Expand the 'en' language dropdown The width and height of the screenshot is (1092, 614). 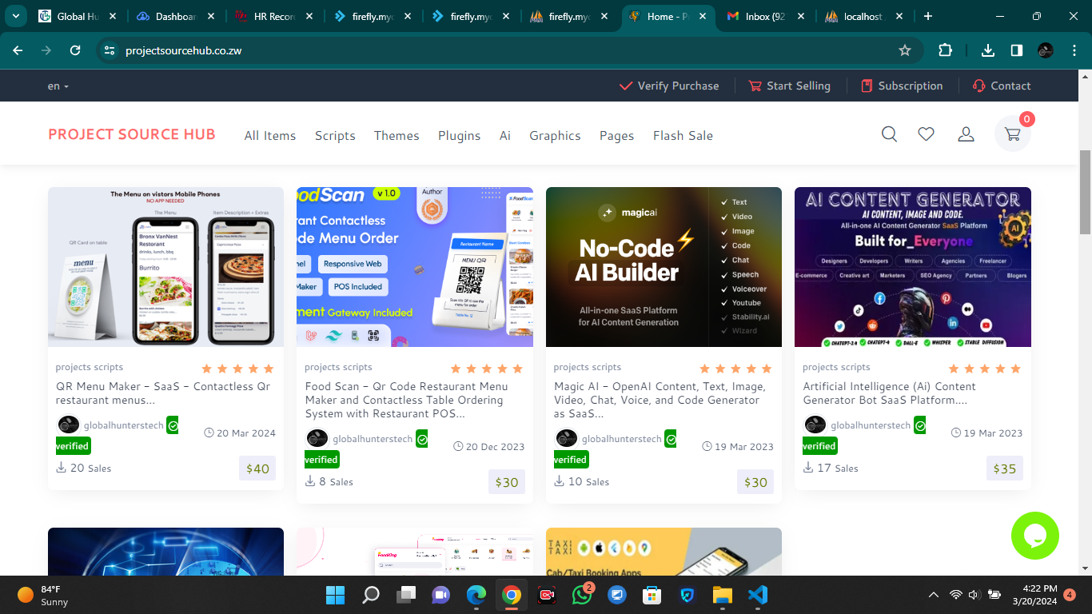pyautogui.click(x=58, y=86)
